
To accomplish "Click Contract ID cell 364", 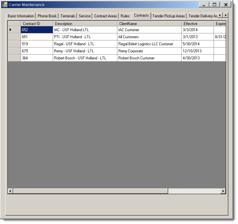I will (37, 58).
